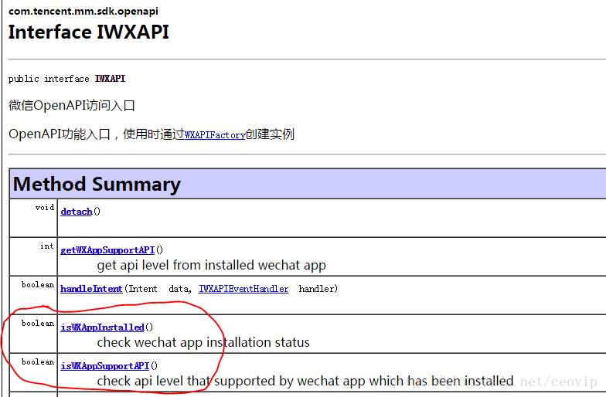The image size is (606, 397).
Task: Open the IWXAPIEventHandler type link
Action: point(243,289)
